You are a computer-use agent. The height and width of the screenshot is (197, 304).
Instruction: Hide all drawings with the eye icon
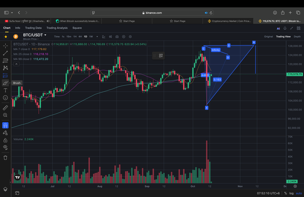click(5, 147)
